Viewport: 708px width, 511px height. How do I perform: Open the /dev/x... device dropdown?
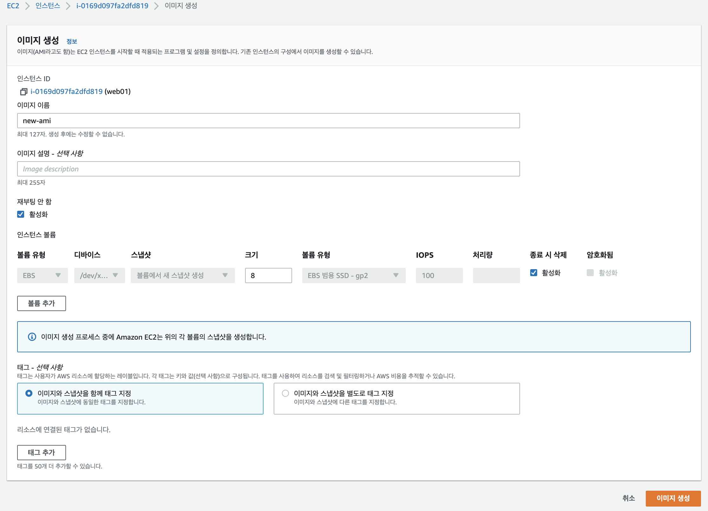[x=99, y=275]
